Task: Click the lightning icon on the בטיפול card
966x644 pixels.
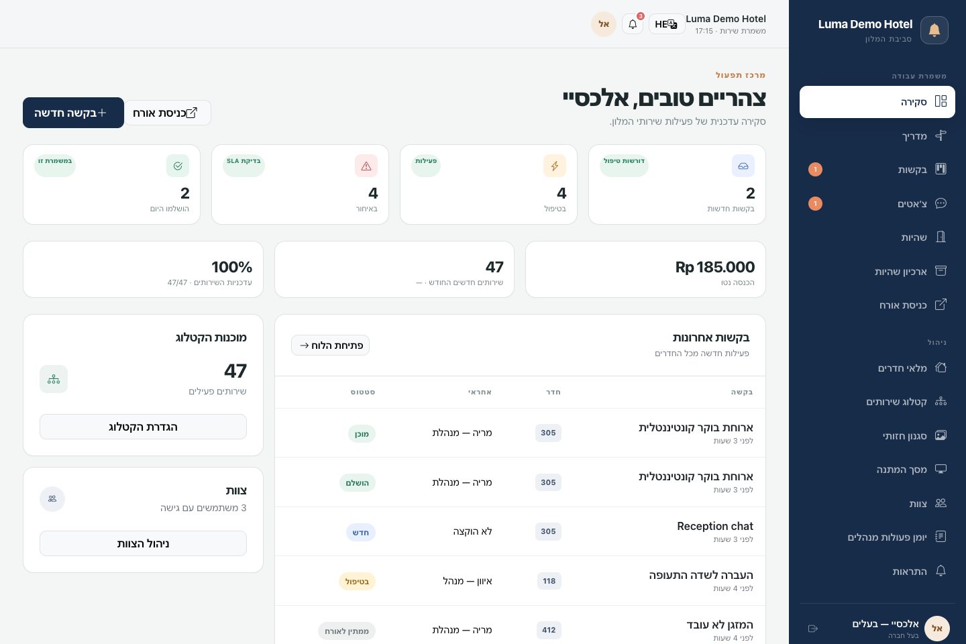Action: tap(555, 166)
